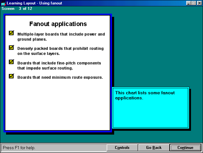This screenshot has height=153, width=203.
Task: Toggle the checkbox beside minimum route exposure
Action: (x=11, y=76)
